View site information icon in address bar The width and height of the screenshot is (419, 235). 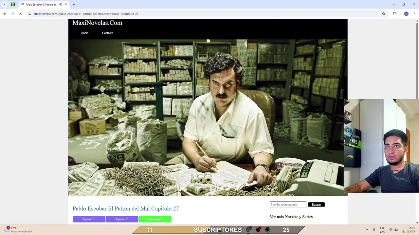tap(30, 14)
